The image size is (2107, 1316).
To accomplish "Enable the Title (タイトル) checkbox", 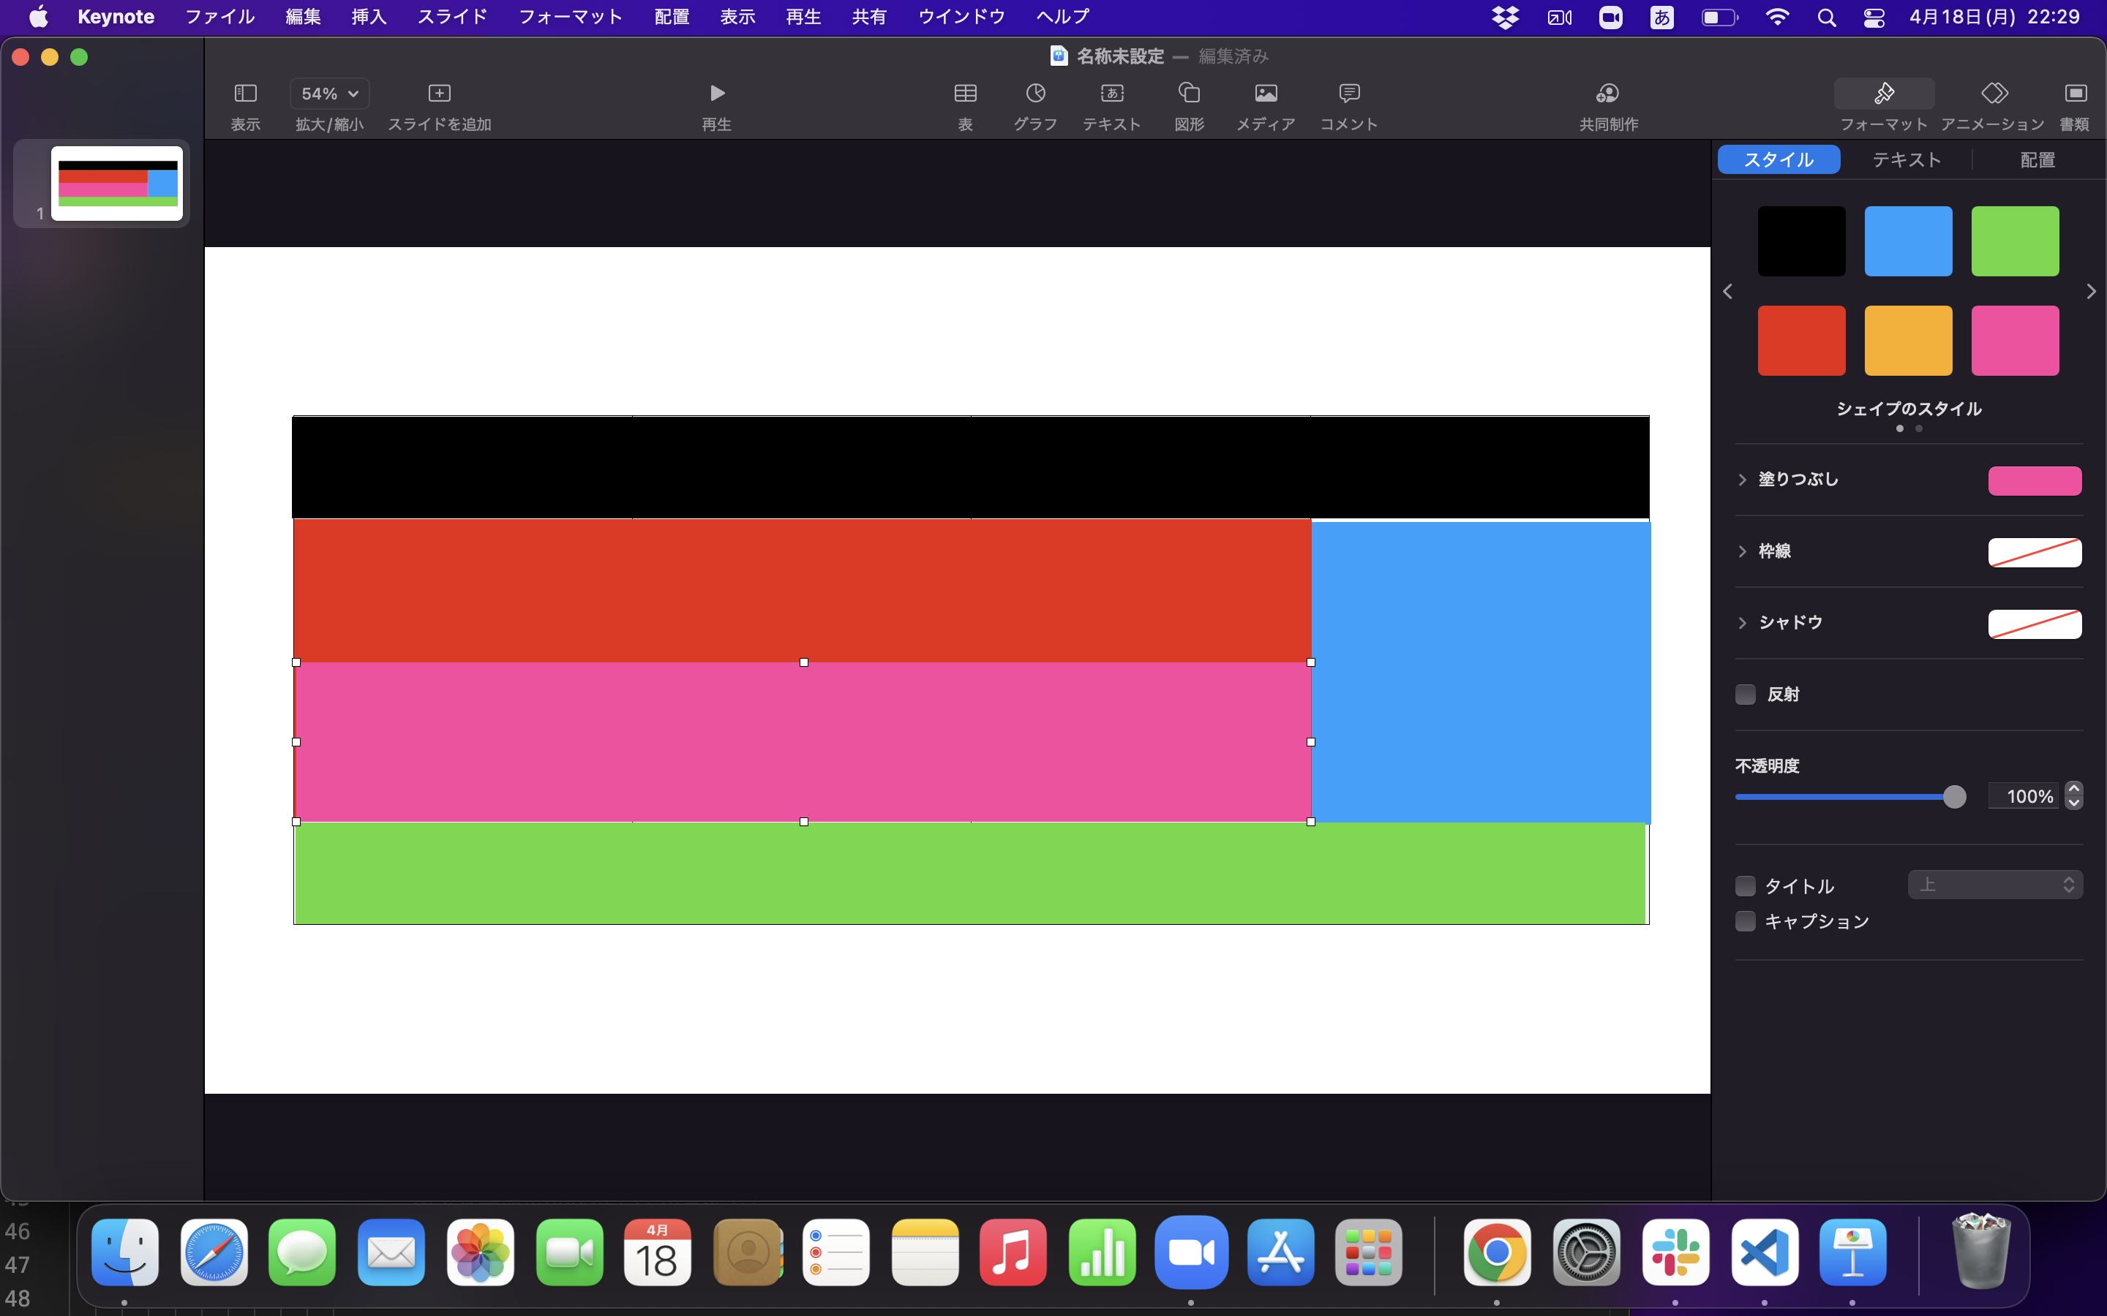I will 1746,886.
